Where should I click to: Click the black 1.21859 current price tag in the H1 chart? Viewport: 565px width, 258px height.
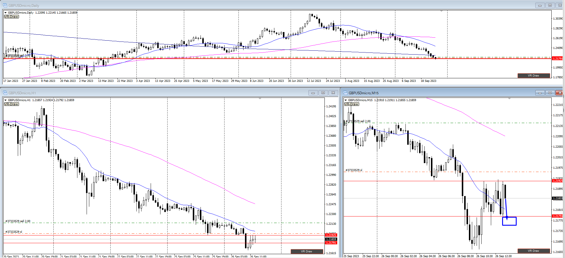[331, 239]
